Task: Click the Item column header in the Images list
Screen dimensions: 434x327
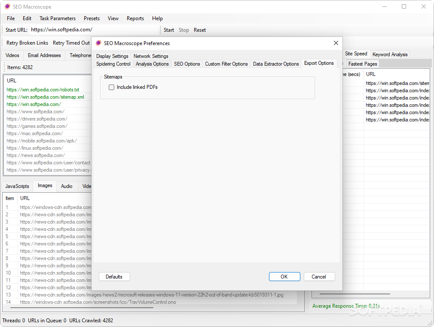Action: click(10, 198)
